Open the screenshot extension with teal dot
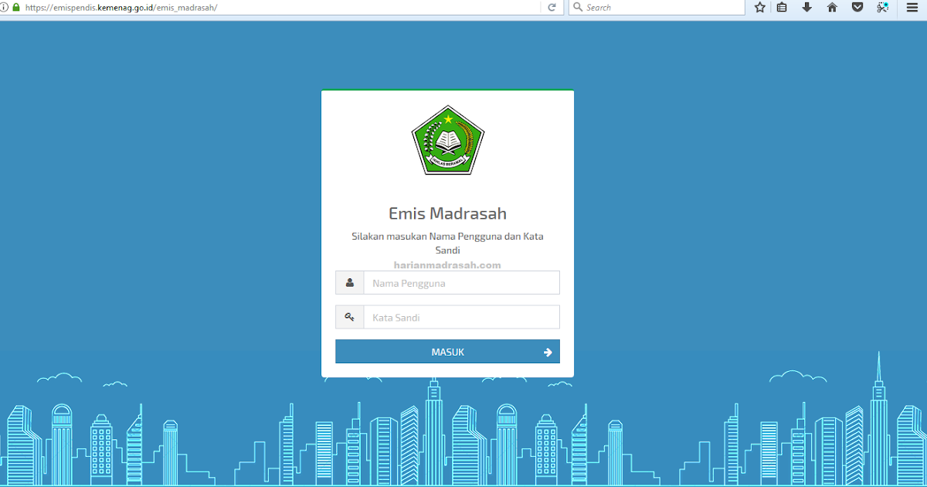The width and height of the screenshot is (927, 487). [882, 7]
